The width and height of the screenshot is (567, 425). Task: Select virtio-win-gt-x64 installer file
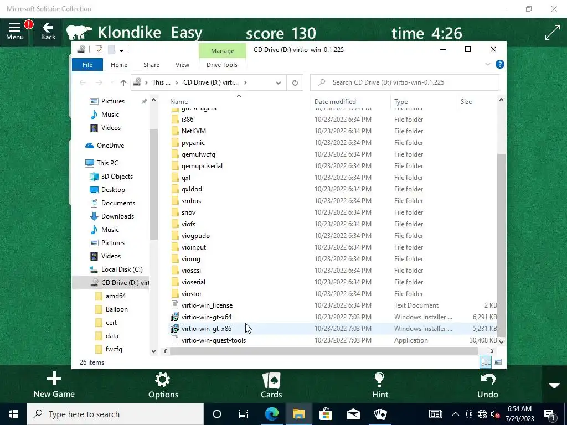[206, 317]
